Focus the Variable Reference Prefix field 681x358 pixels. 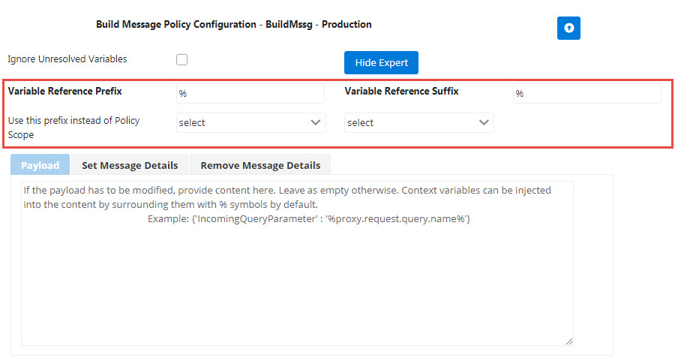click(250, 93)
